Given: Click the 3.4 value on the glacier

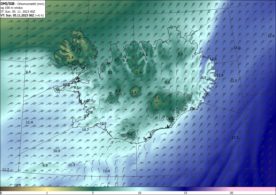Looking at the screenshot, I should click(134, 92).
